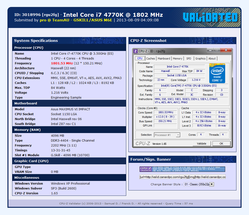The image size is (249, 215).
Task: Click the Level 3 '8192 KBytes' cache field
Action: coord(204,126)
